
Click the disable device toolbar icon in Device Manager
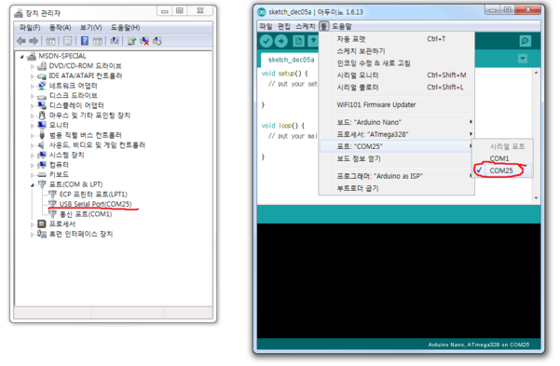pos(157,41)
